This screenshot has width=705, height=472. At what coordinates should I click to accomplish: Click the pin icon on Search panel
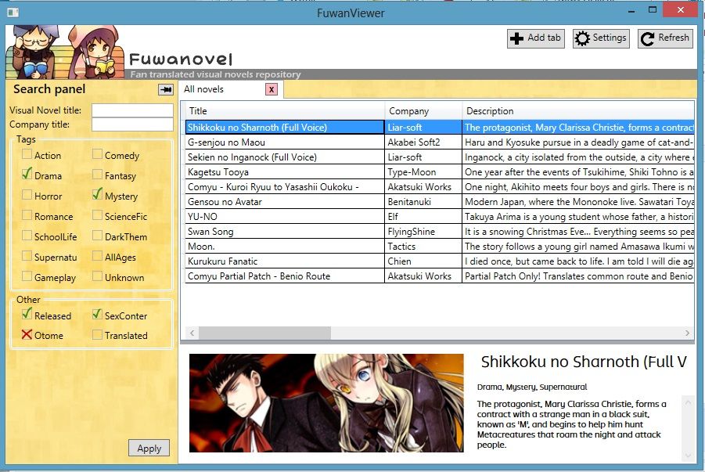coord(165,90)
